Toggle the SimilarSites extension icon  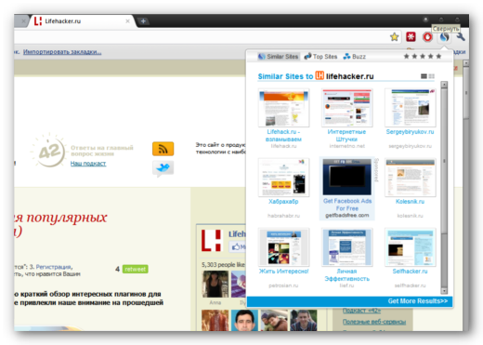444,37
